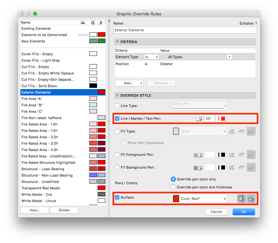Click Fill Background Pen icon
Screen dimensions: 278x243
(x=198, y=168)
